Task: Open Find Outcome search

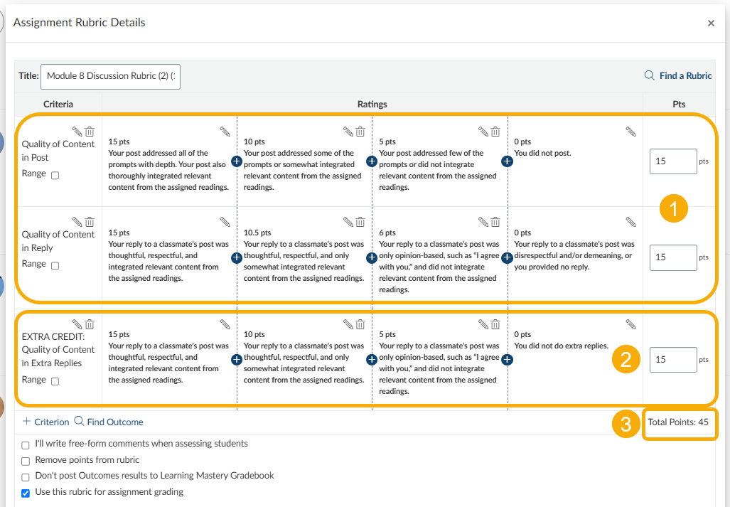Action: point(109,422)
